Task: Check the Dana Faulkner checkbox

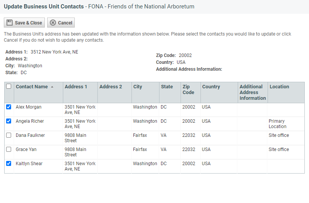Action: point(9,135)
